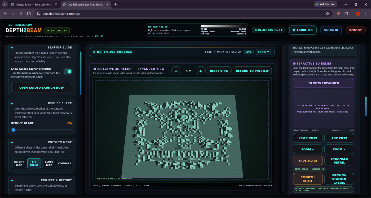Reload the Depth2Beam page
The width and height of the screenshot is (371, 198).
(x=21, y=14)
